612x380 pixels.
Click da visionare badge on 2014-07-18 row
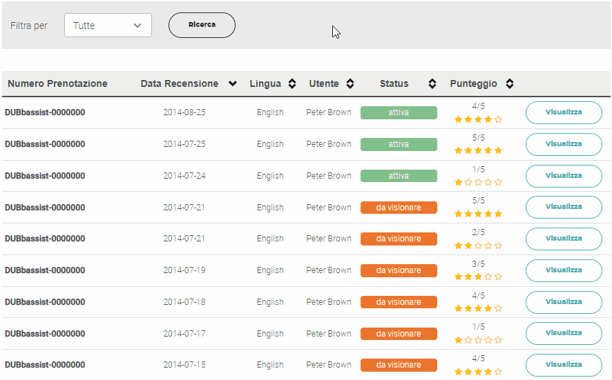point(399,302)
